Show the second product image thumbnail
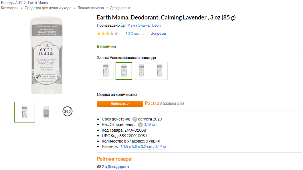The width and height of the screenshot is (303, 170). point(46,112)
